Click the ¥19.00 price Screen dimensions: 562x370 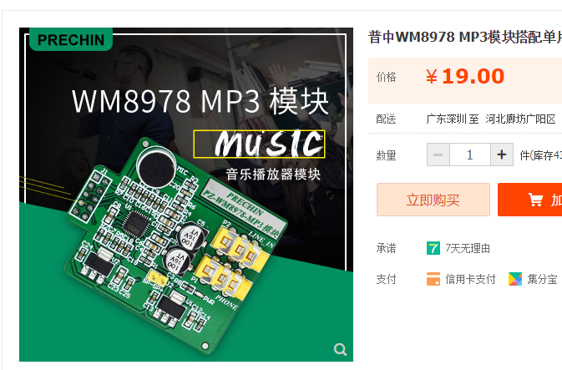point(465,76)
